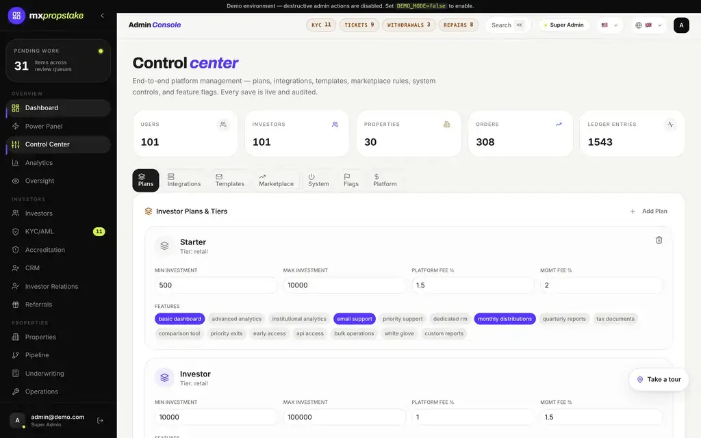Switch to the Integrations tab
Viewport: 701px width, 438px height.
click(x=183, y=180)
